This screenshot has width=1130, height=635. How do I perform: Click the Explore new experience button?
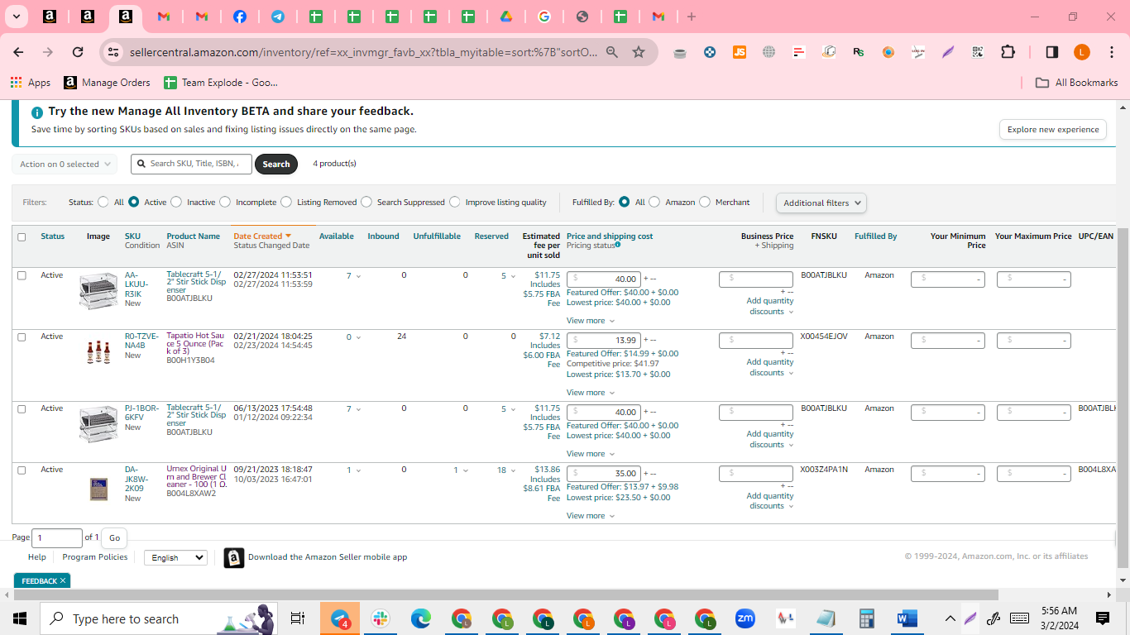pyautogui.click(x=1053, y=130)
